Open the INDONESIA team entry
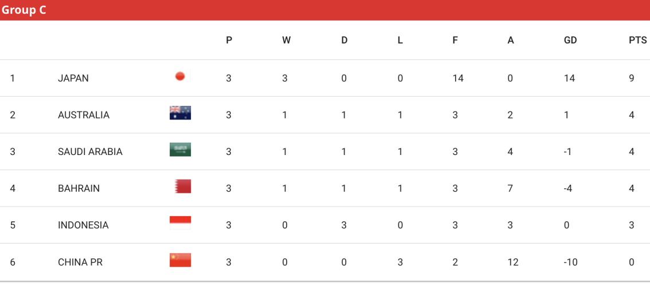Image resolution: width=650 pixels, height=286 pixels. (x=83, y=225)
